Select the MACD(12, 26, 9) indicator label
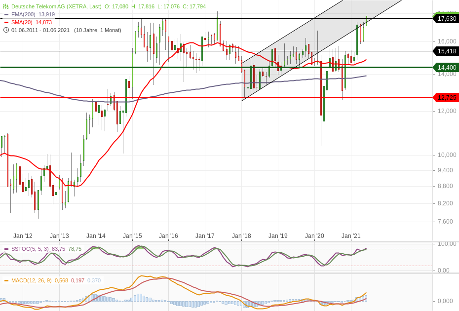Image resolution: width=459 pixels, height=311 pixels. [31, 280]
